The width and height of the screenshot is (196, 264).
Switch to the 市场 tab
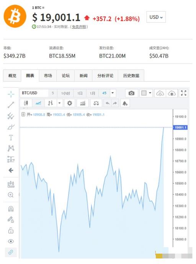(x=48, y=75)
